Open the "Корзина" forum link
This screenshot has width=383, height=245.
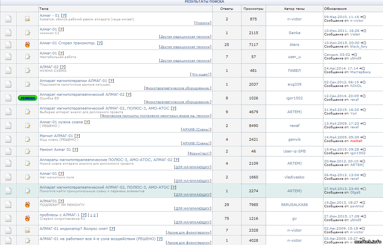(x=203, y=23)
